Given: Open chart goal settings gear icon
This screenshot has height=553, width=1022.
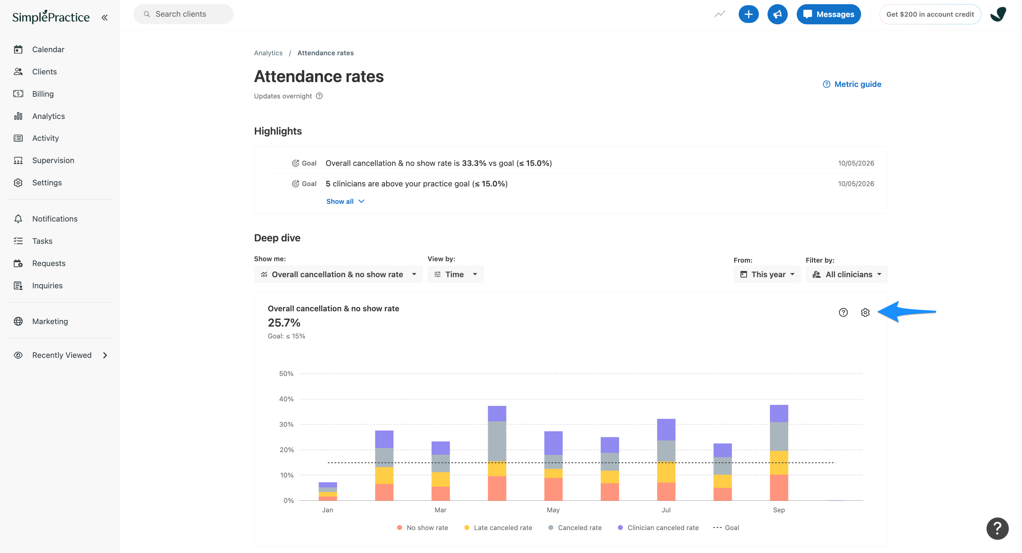Looking at the screenshot, I should coord(865,312).
